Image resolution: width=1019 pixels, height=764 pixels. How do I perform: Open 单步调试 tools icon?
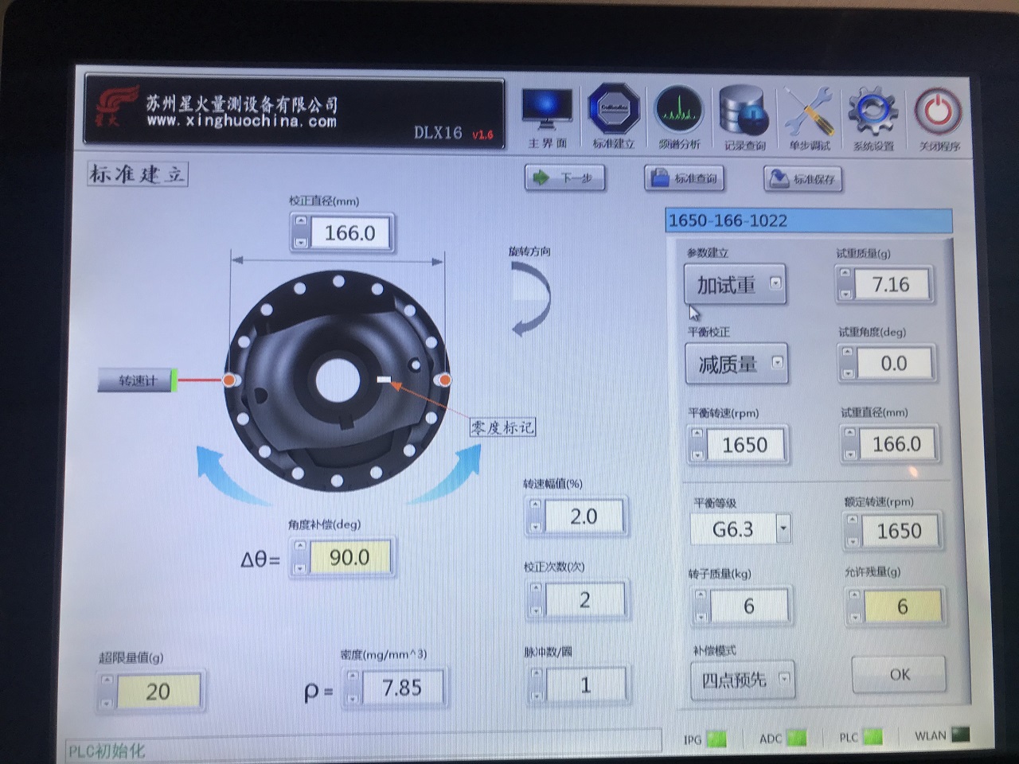point(809,112)
